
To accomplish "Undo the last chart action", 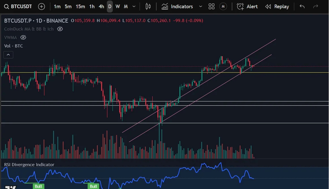I will [x=302, y=6].
